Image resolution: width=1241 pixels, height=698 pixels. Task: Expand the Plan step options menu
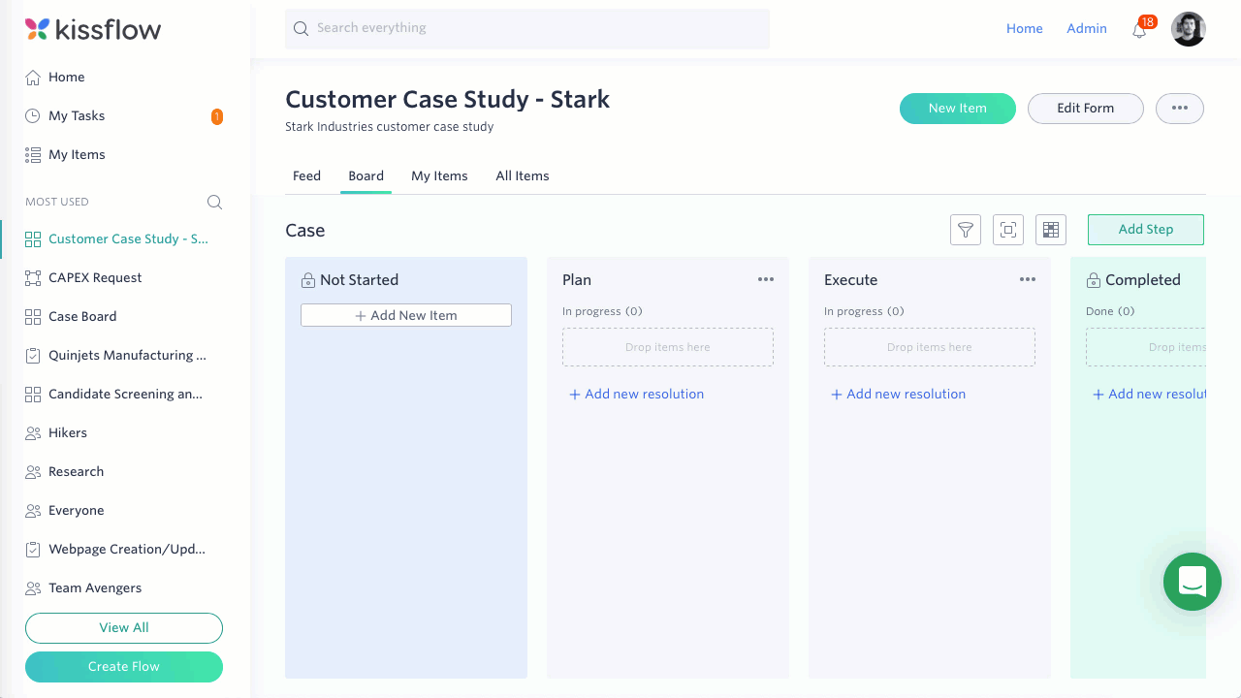pyautogui.click(x=766, y=279)
